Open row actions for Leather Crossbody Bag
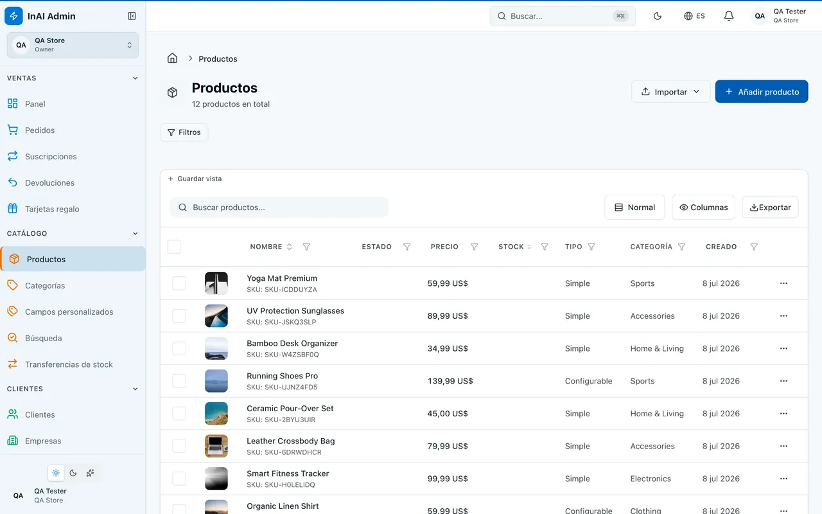 (x=783, y=446)
